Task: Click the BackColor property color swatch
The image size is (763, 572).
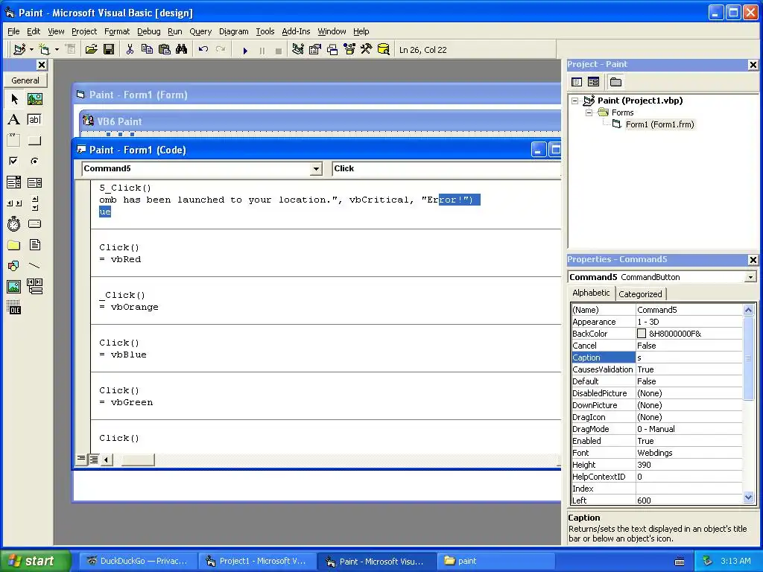Action: pyautogui.click(x=642, y=334)
